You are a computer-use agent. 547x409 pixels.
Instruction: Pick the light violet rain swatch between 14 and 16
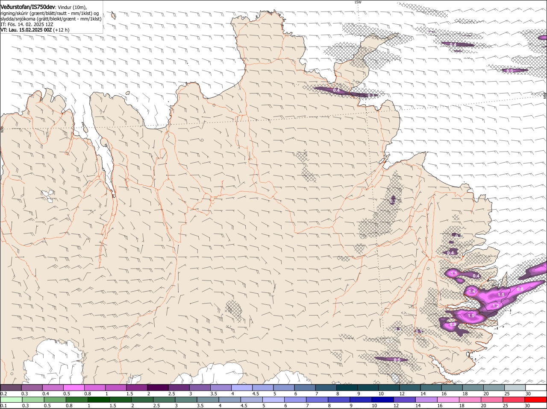coord(426,400)
